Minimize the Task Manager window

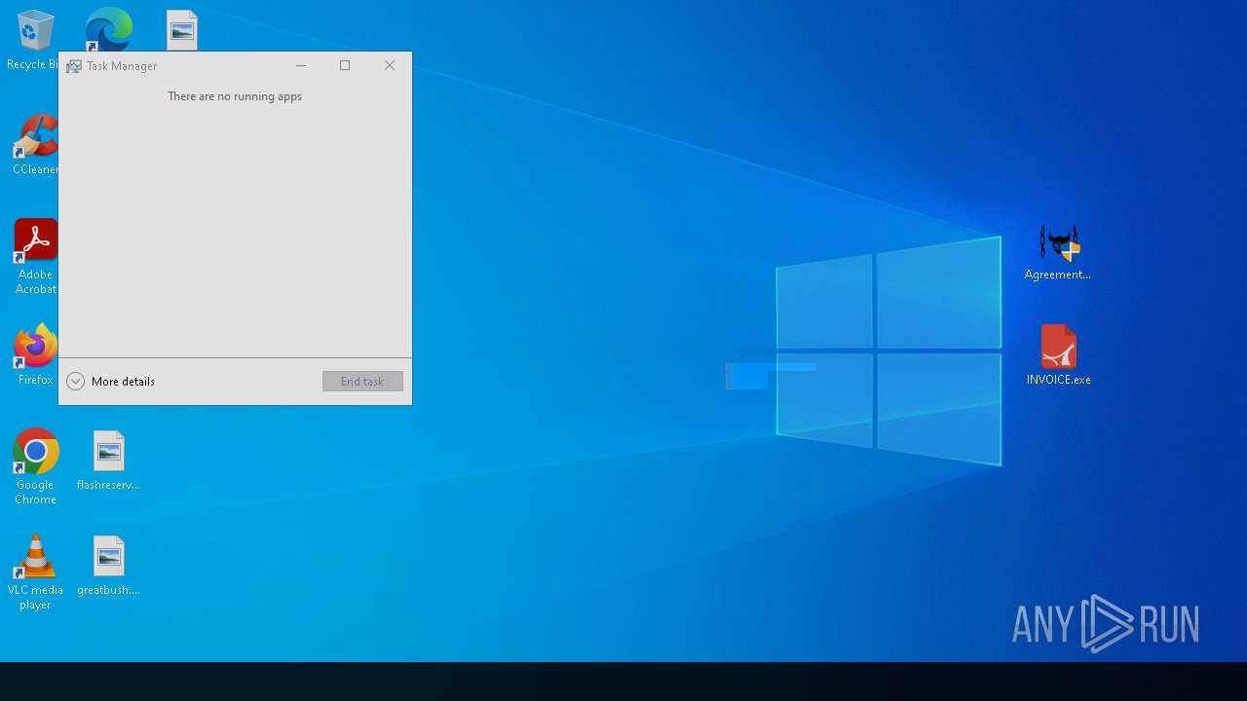click(301, 65)
